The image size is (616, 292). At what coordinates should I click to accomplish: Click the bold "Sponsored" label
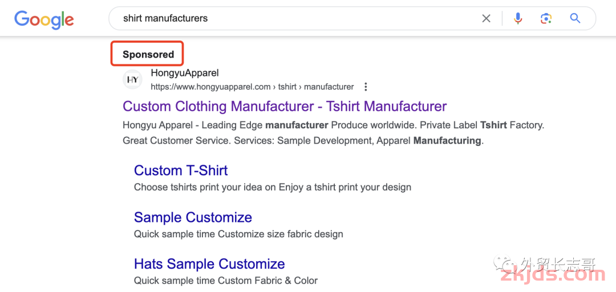(x=148, y=55)
